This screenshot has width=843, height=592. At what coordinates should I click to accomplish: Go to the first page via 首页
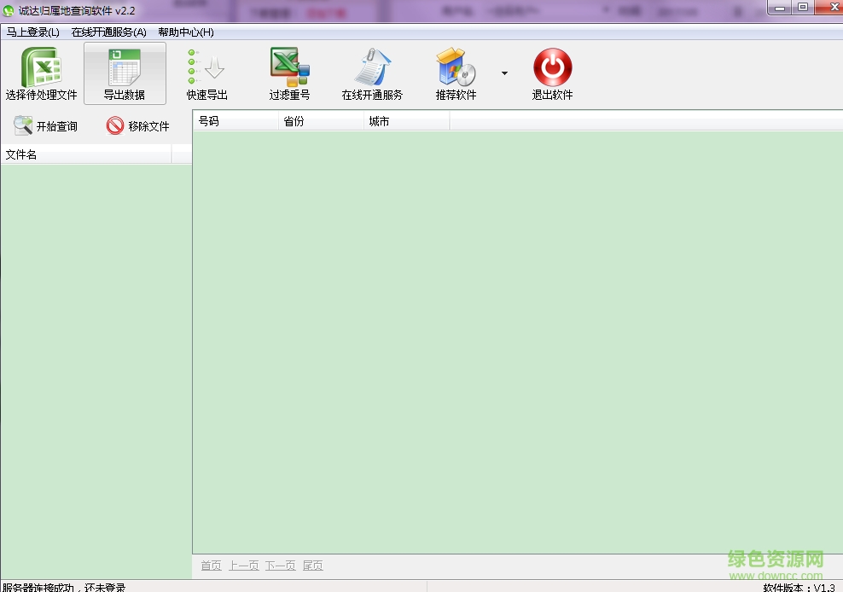[211, 566]
